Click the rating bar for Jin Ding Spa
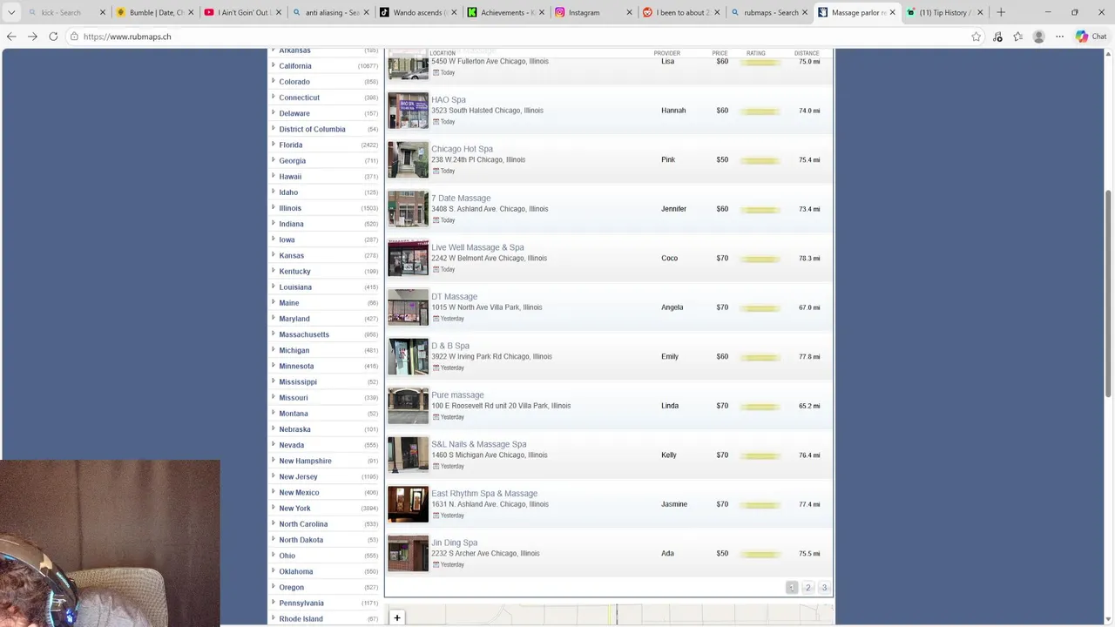1115x627 pixels. pos(760,554)
